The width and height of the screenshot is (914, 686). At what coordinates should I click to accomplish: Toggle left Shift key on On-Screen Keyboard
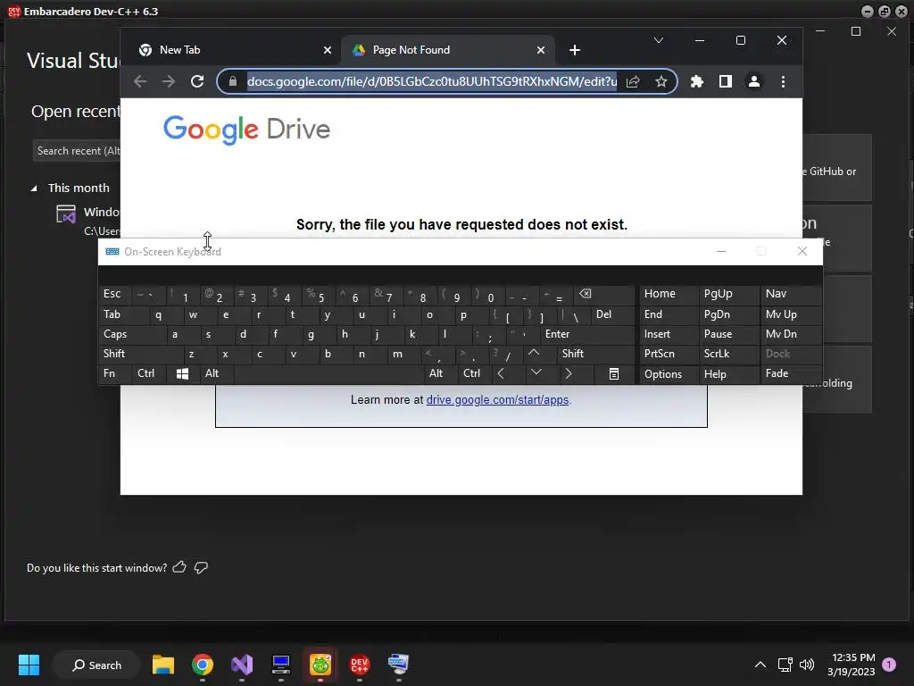coord(141,354)
